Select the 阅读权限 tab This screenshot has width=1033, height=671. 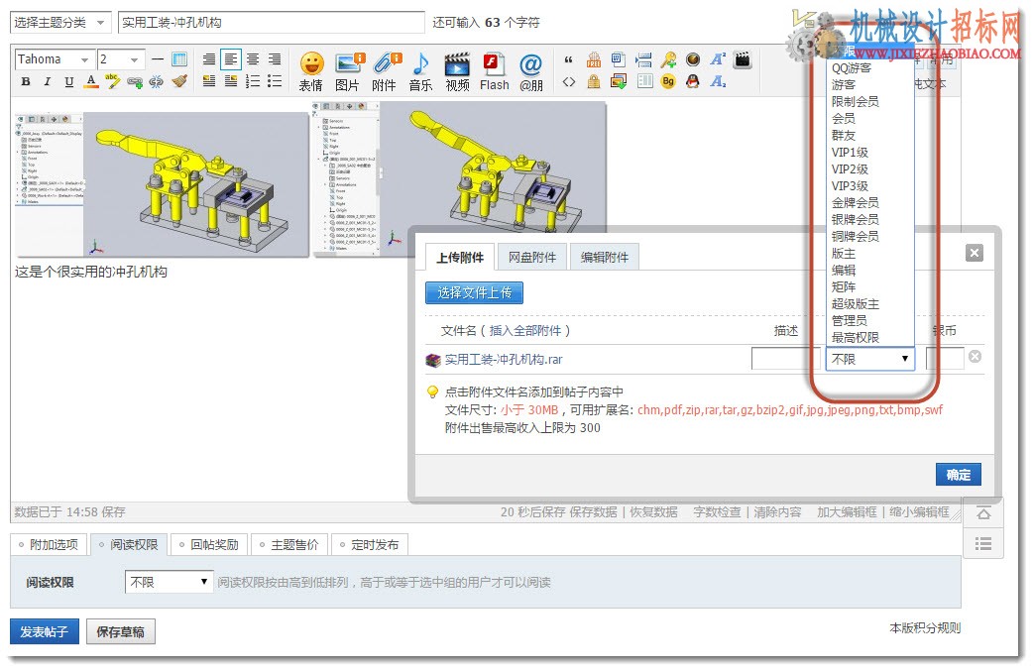pyautogui.click(x=129, y=544)
